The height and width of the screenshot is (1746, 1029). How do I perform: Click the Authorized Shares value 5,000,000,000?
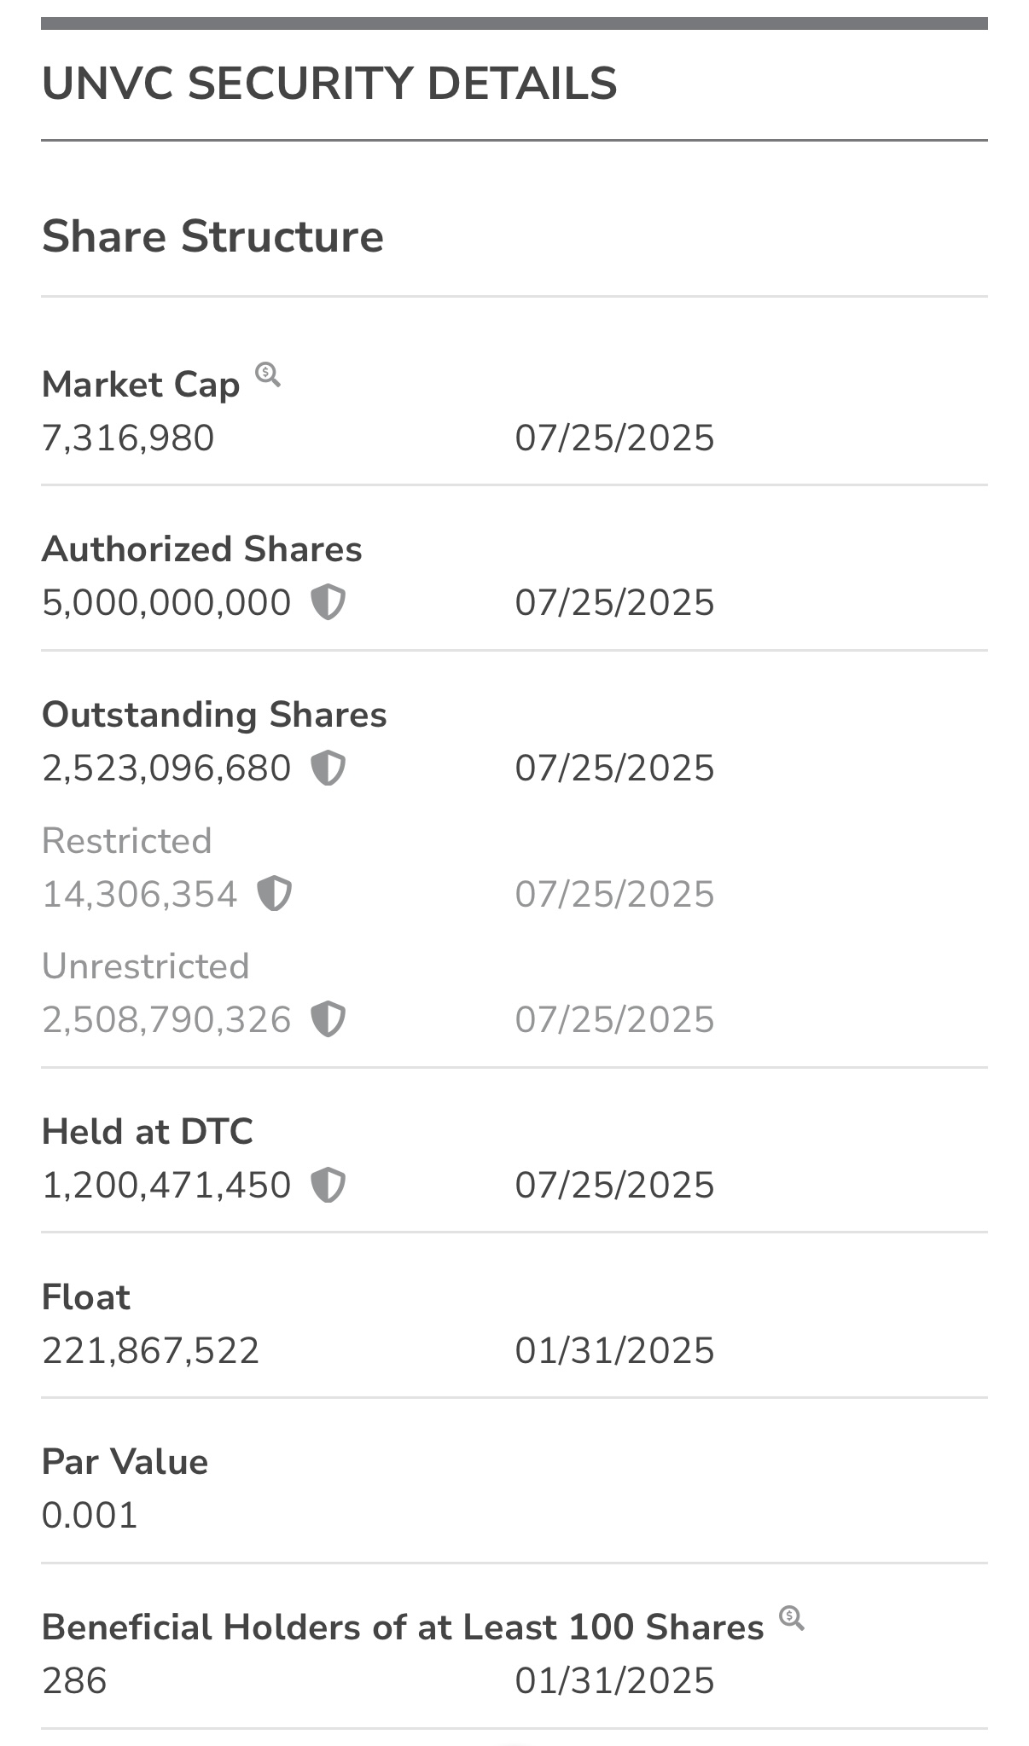[166, 603]
